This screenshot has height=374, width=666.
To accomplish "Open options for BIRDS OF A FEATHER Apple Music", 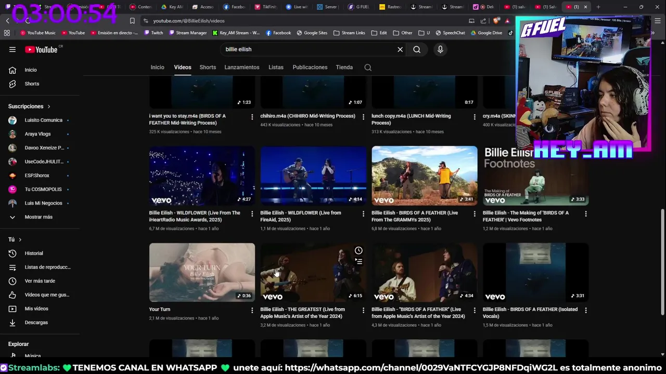I will coord(475,310).
